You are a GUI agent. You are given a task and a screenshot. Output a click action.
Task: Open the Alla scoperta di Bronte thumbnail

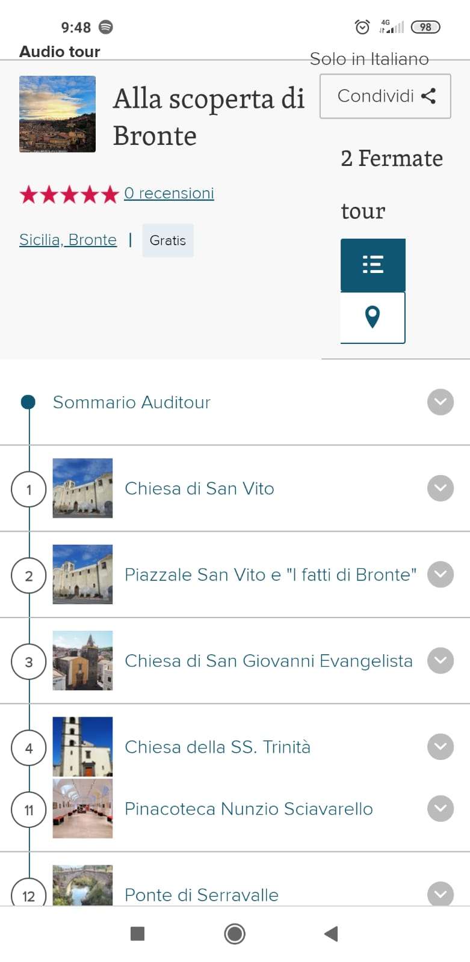point(58,114)
